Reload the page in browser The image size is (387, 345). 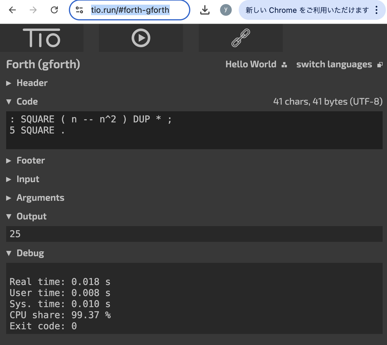coord(54,10)
